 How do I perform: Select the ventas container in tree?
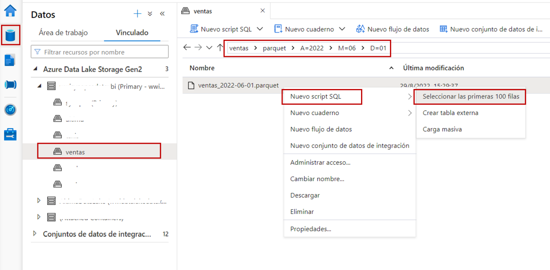[99, 152]
